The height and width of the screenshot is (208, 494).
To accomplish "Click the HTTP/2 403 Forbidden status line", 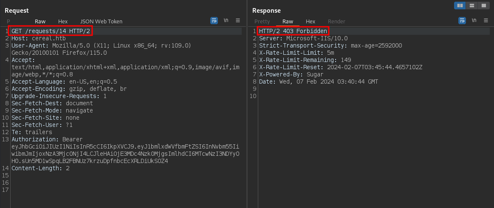I will [x=293, y=31].
